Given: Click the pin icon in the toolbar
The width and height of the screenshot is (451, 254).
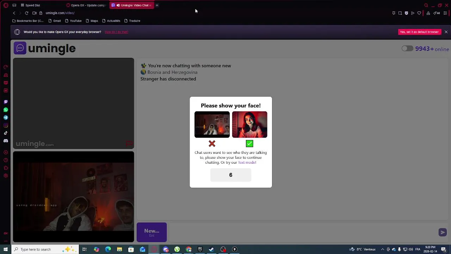Looking at the screenshot, I should [394, 13].
